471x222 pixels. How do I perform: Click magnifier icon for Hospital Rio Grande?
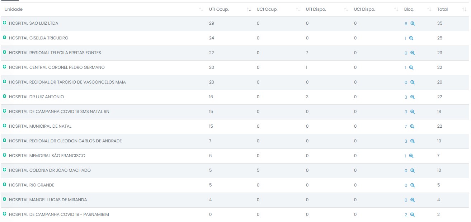[413, 185]
